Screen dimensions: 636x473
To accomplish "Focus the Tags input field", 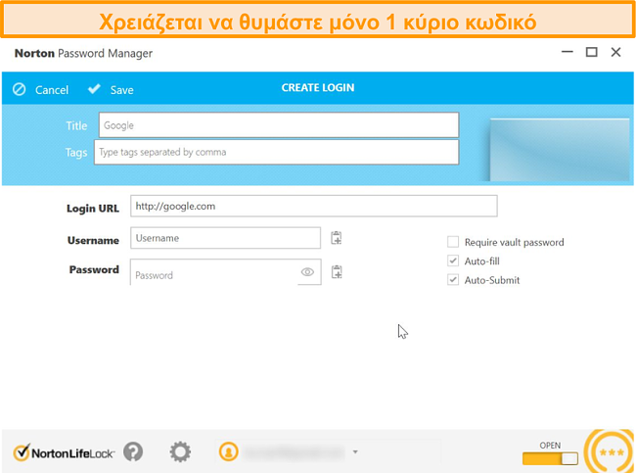I will (x=276, y=152).
